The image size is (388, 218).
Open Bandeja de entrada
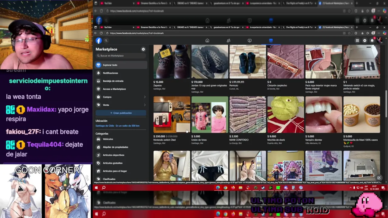tap(121, 81)
